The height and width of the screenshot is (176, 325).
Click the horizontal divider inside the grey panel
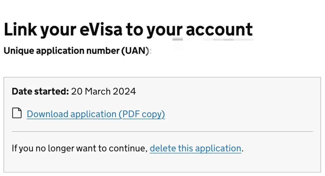pos(162,132)
